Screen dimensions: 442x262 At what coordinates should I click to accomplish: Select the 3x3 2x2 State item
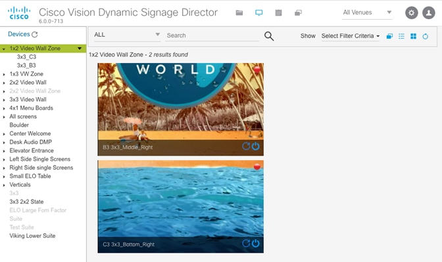[x=26, y=202]
